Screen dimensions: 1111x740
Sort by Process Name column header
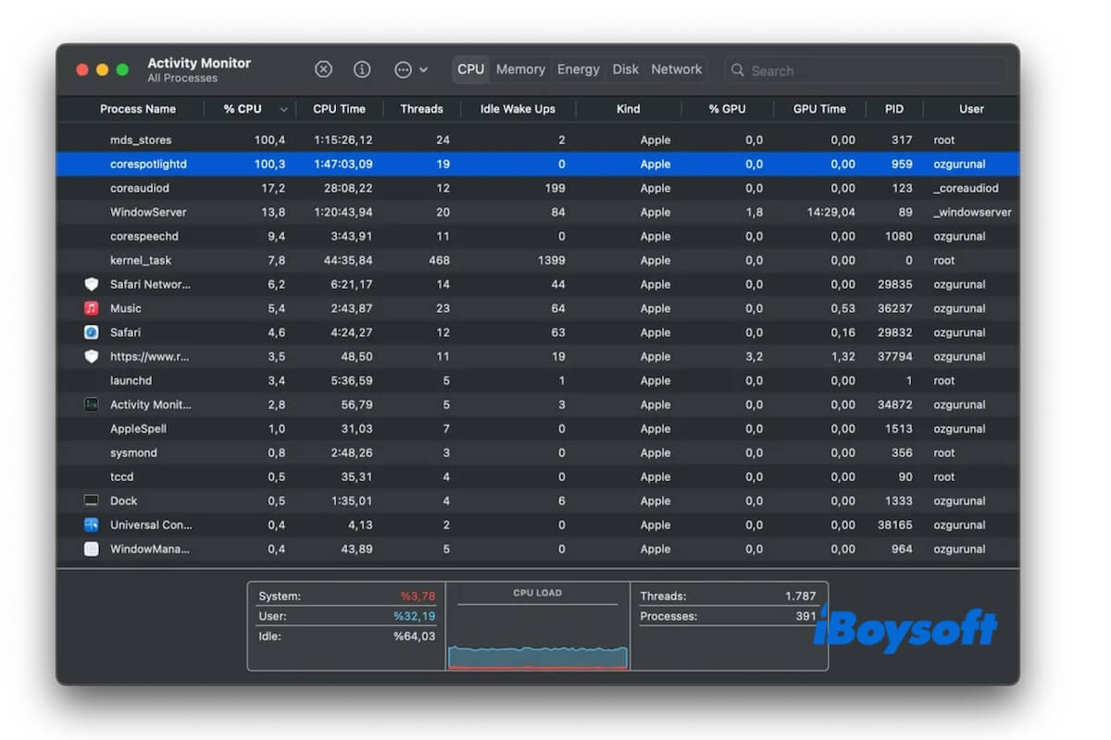[138, 109]
